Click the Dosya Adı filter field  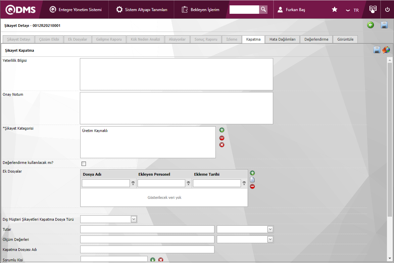(106, 183)
